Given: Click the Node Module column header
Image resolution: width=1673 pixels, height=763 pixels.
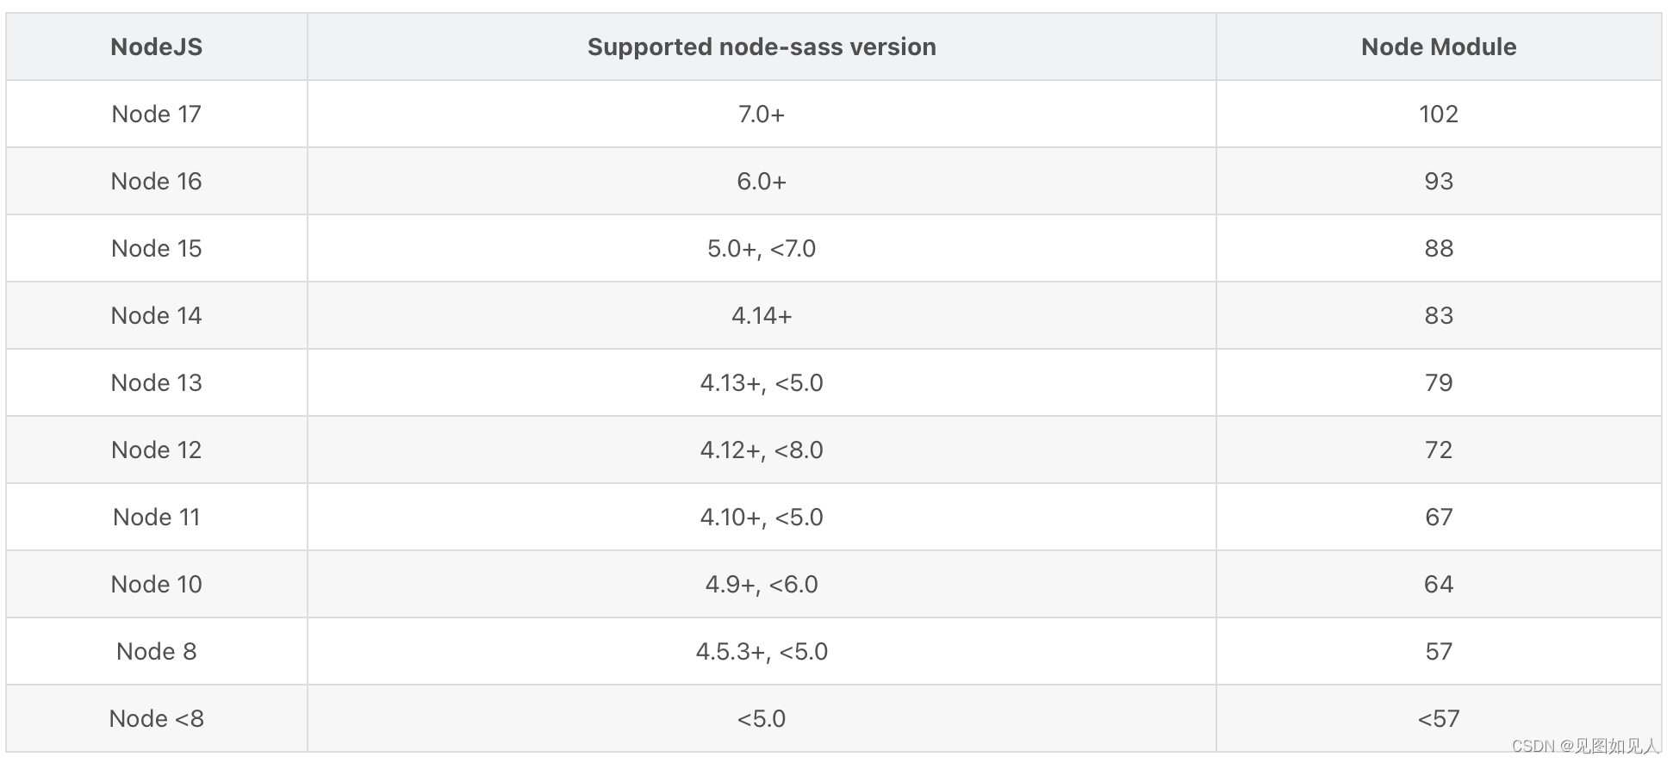Looking at the screenshot, I should 1438,47.
